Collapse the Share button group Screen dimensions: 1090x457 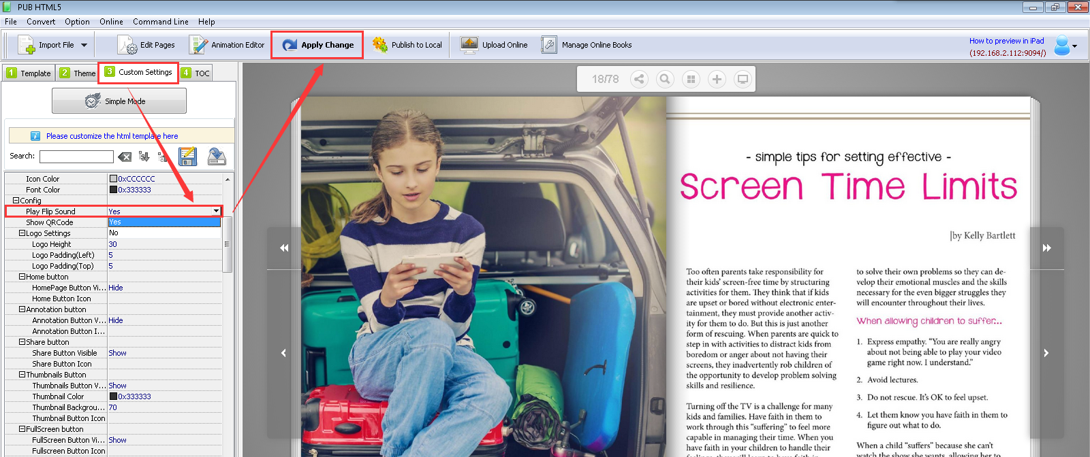(x=22, y=342)
